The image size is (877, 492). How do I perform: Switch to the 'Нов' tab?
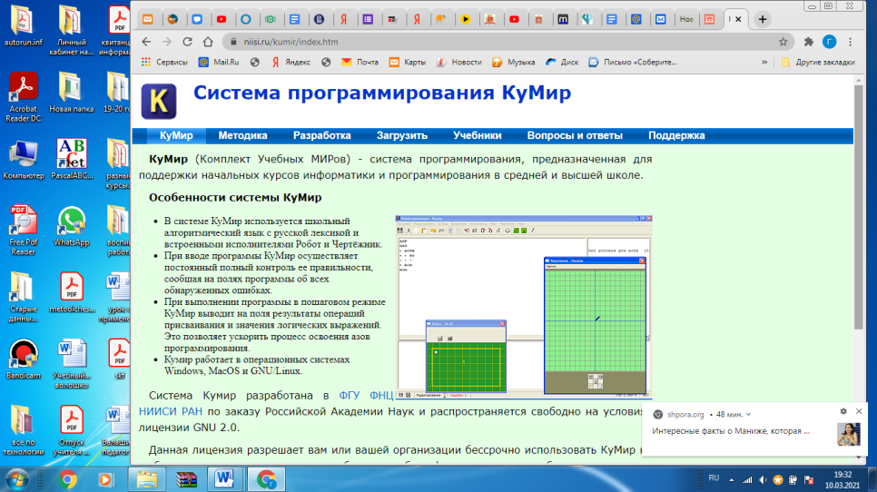685,20
